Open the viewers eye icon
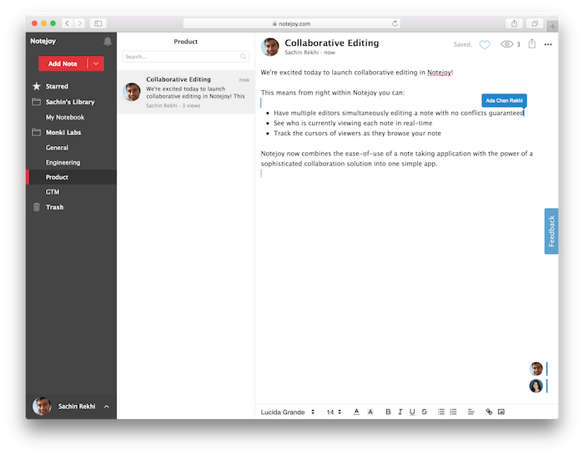The width and height of the screenshot is (584, 456). pyautogui.click(x=506, y=44)
